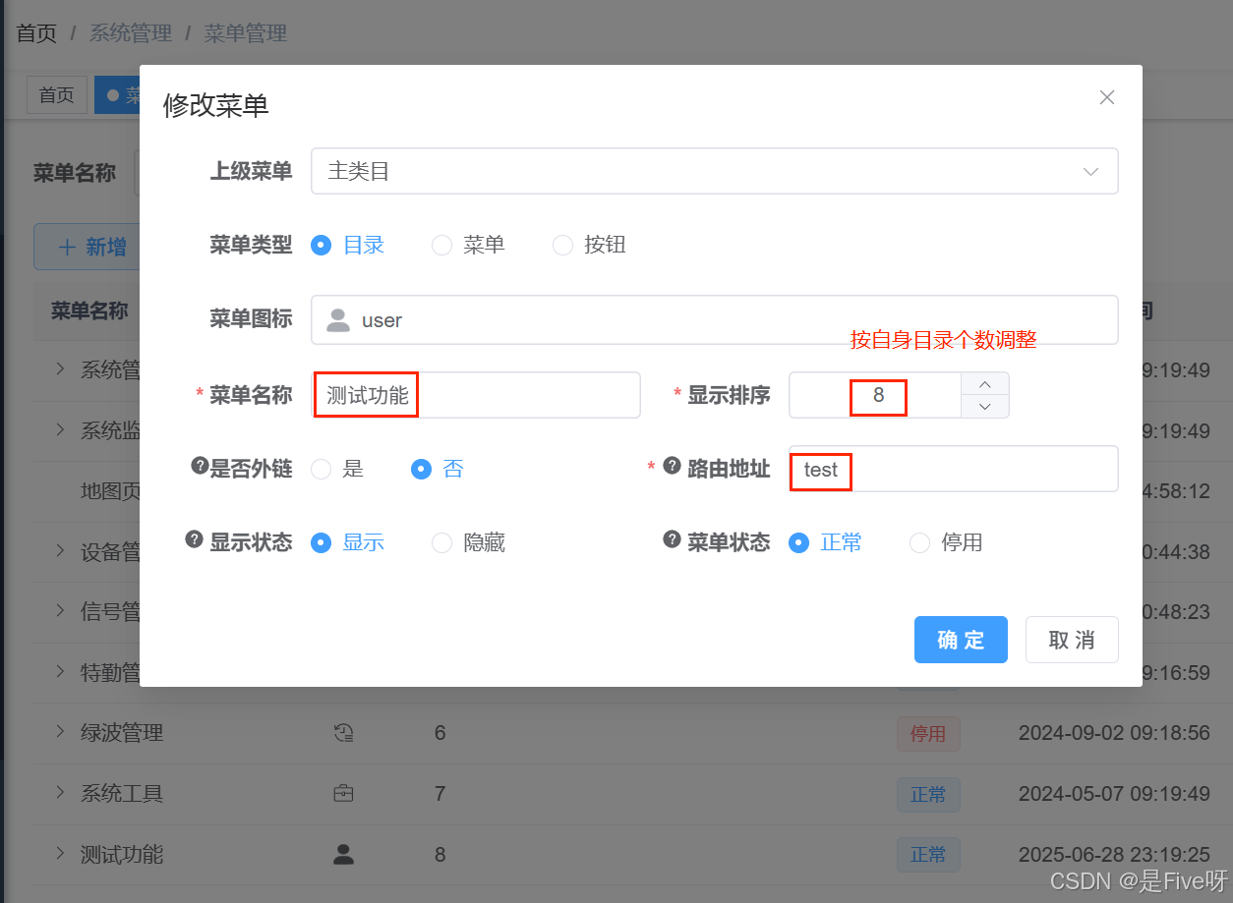
Task: Click the 停用 status tag for 绿波管理
Action: tap(928, 734)
